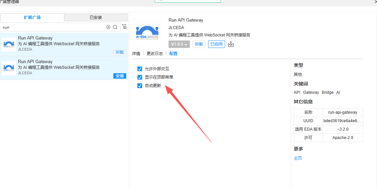This screenshot has width=377, height=189.
Task: Switch to 扩展广场 tab
Action: (32, 18)
